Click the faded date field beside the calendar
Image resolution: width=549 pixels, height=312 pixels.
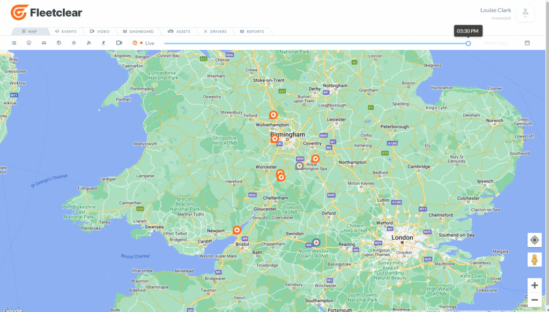tap(495, 43)
